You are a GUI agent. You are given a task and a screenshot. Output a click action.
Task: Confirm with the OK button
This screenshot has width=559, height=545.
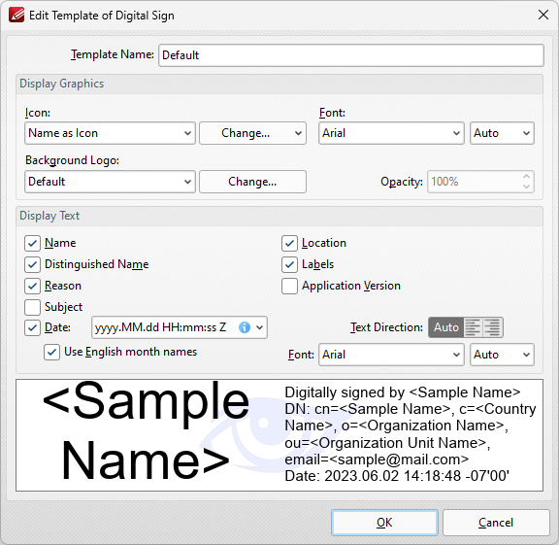(x=384, y=523)
